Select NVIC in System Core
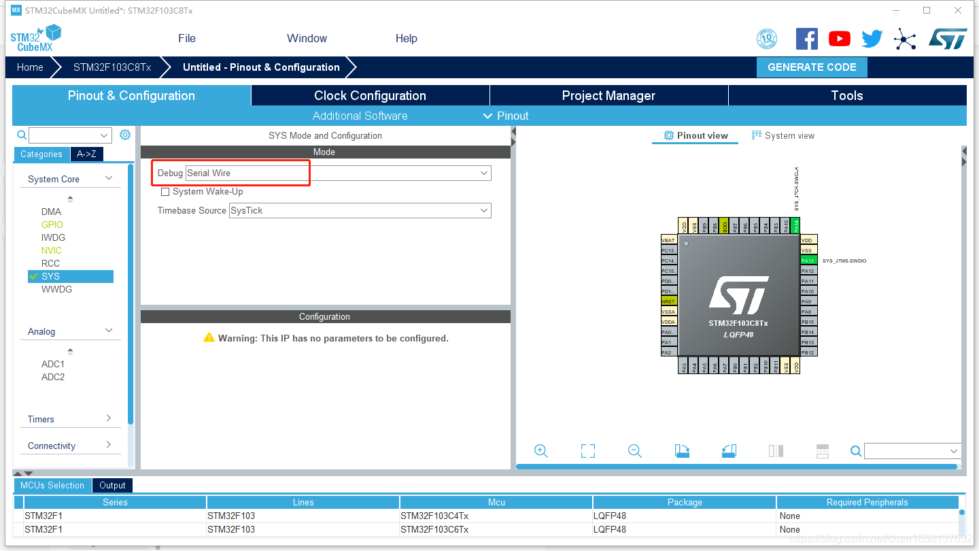 (x=51, y=250)
